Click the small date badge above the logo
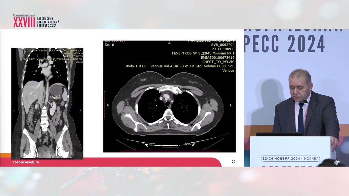The height and width of the screenshot is (196, 349). pyautogui.click(x=24, y=15)
